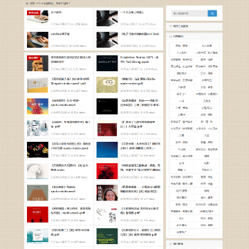Open the red cover with black figures thumbnail
Image resolution: width=249 pixels, height=249 pixels.
[x=37, y=214]
